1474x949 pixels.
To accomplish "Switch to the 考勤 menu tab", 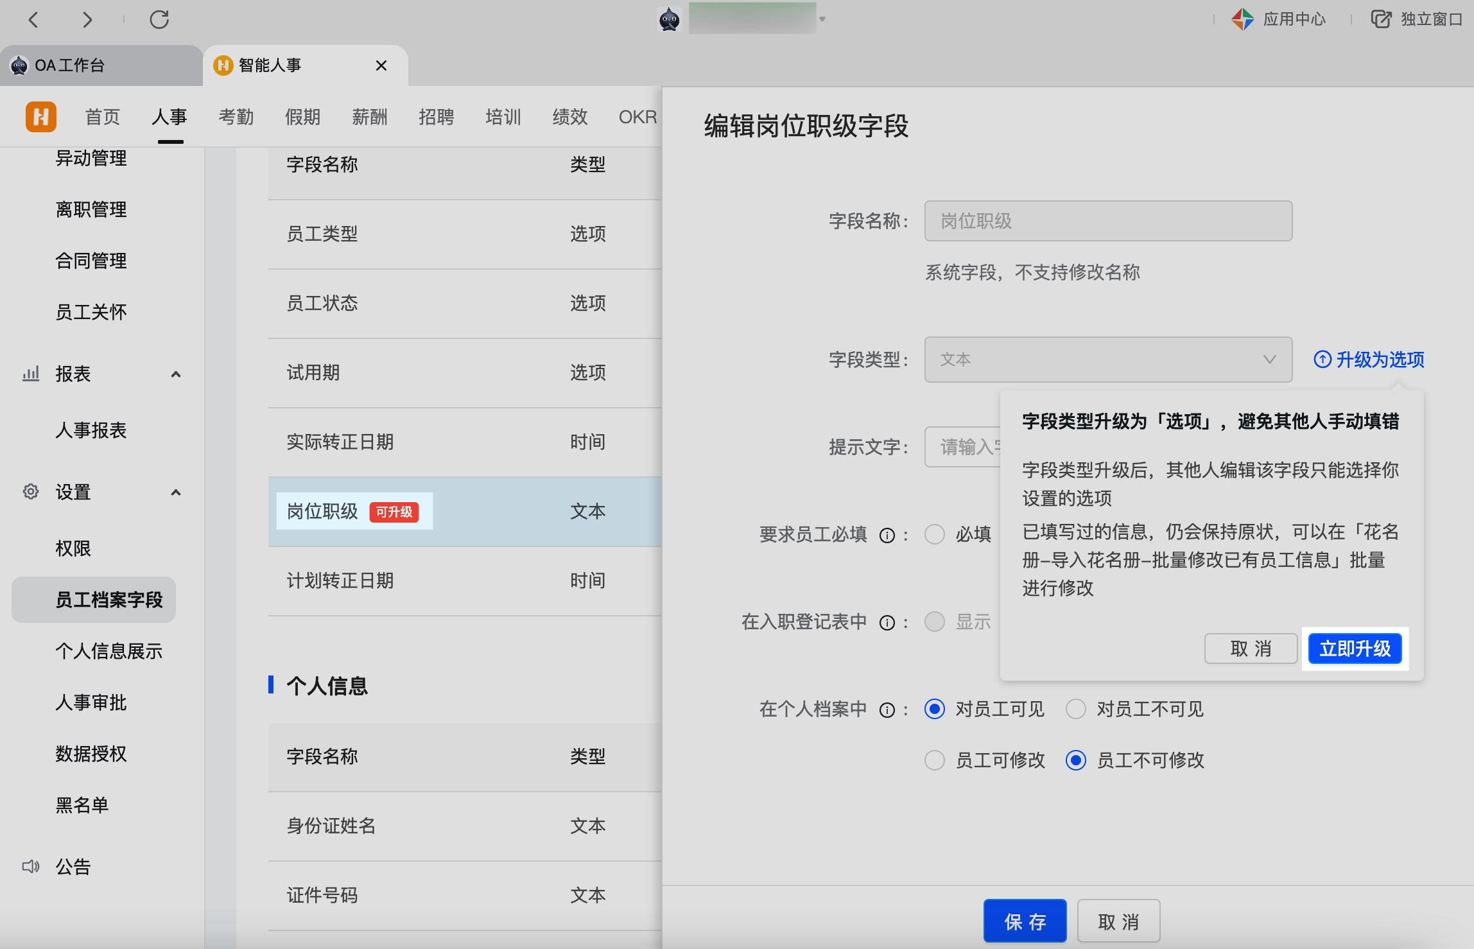I will [236, 117].
